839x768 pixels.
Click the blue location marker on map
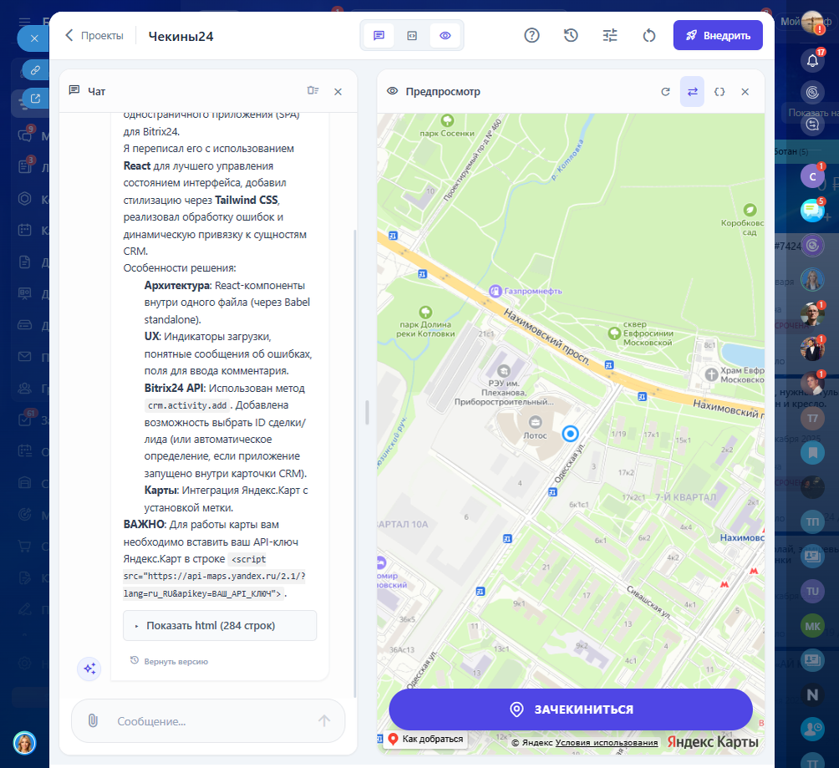571,434
